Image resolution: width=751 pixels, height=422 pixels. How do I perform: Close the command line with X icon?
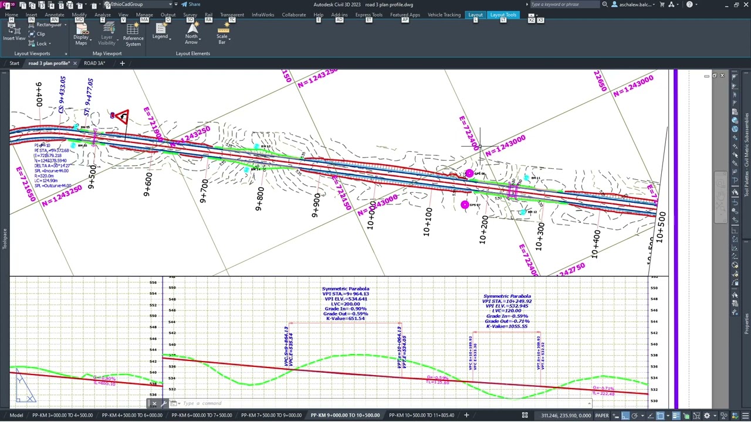point(154,403)
